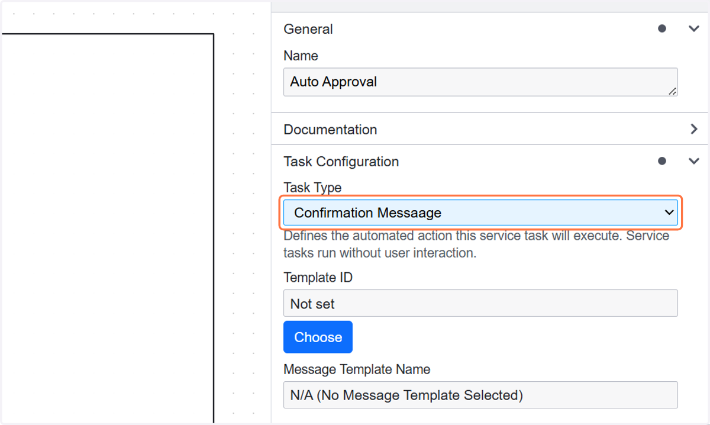Collapse the General section chevron
710x425 pixels.
(x=694, y=28)
